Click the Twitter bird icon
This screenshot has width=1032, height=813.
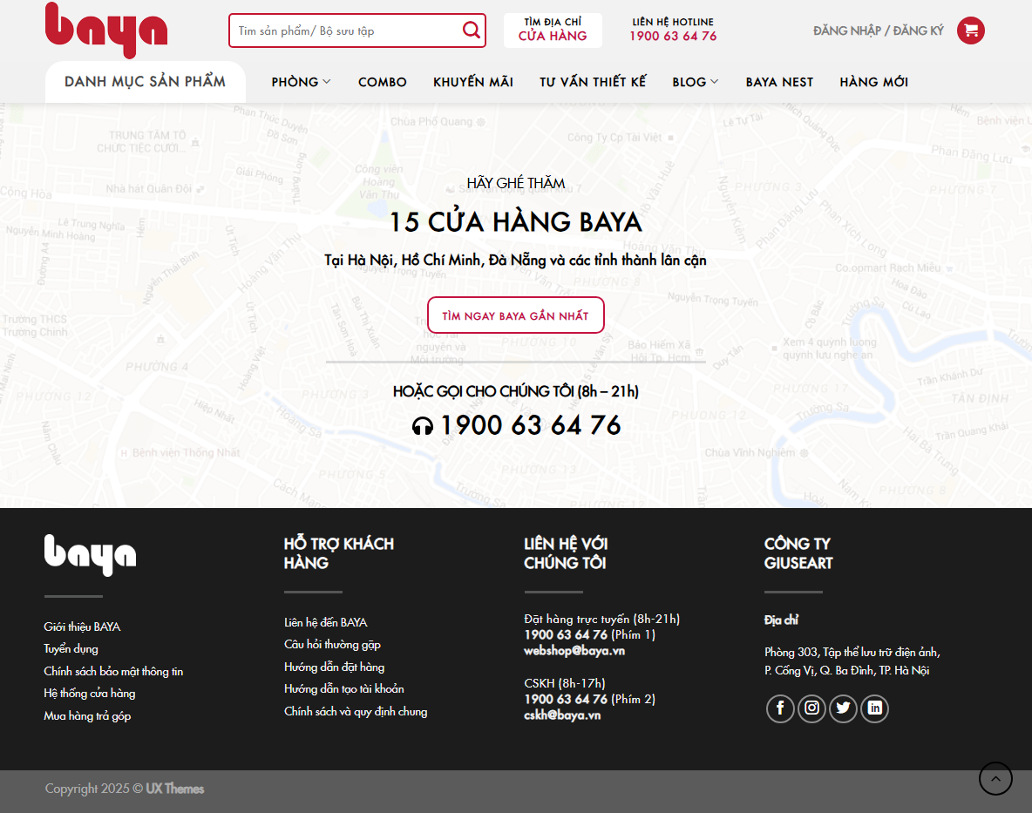[843, 708]
